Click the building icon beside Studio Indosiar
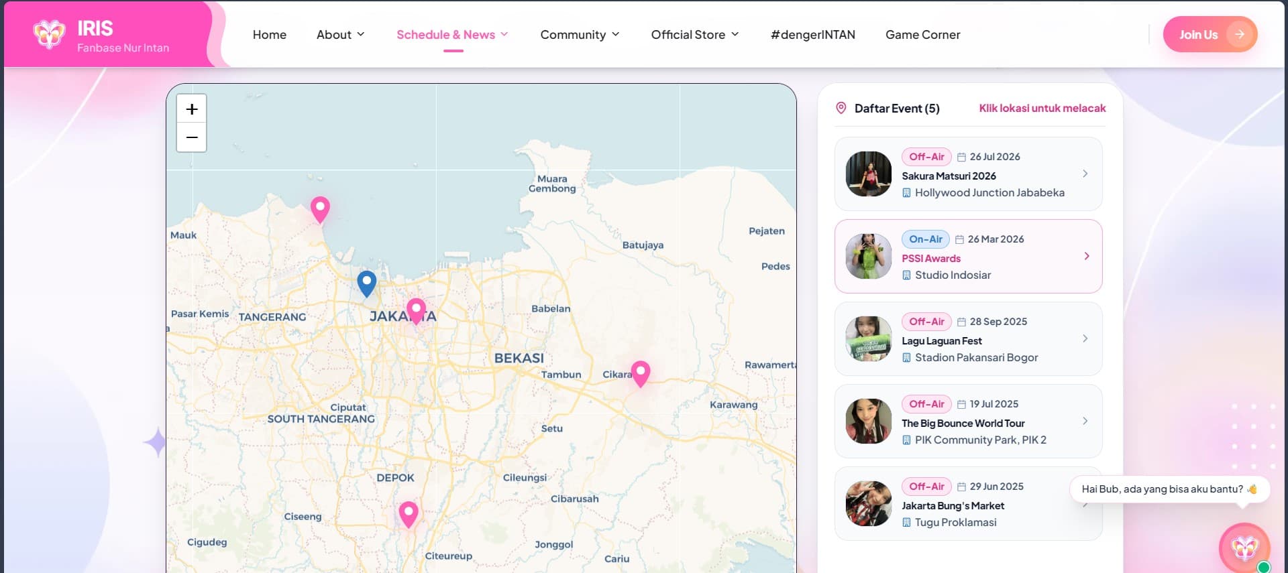Screen dimensions: 1288x573 pyautogui.click(x=906, y=275)
